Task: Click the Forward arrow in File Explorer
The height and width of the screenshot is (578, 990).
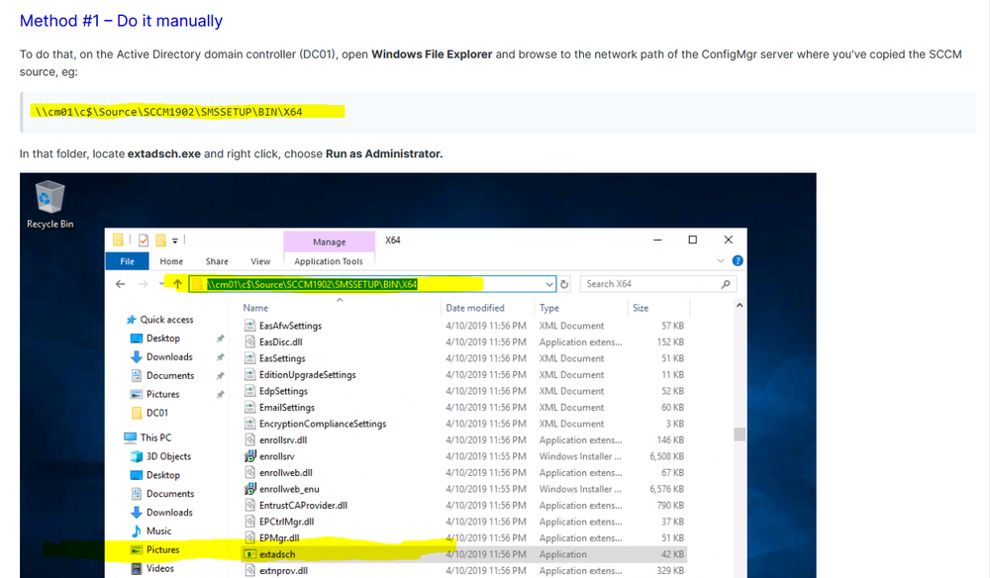Action: coord(144,284)
